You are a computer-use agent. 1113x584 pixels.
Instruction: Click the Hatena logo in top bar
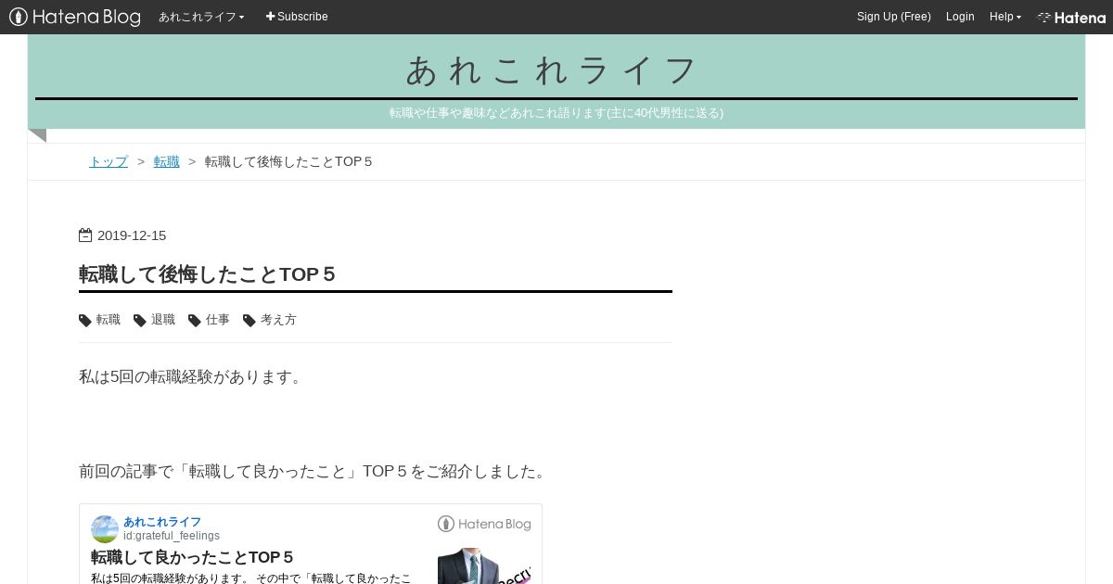(1071, 17)
